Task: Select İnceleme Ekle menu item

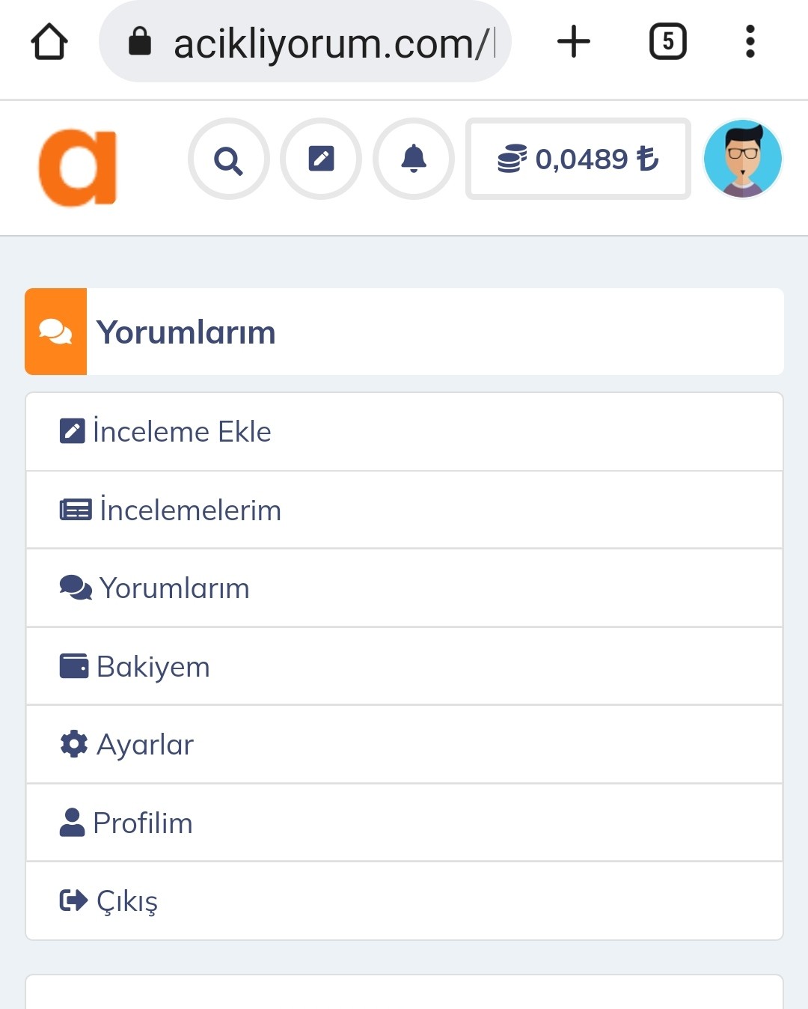Action: tap(404, 432)
